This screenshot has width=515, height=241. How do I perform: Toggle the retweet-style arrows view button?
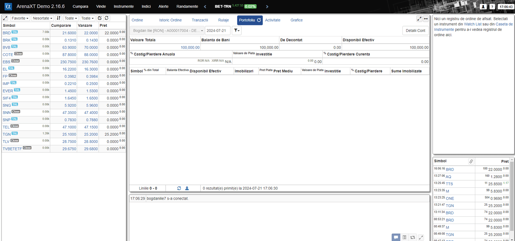click(413, 237)
